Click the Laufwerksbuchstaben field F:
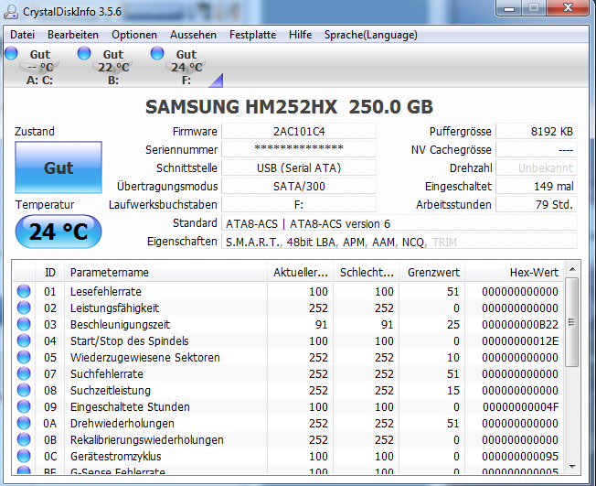 tap(299, 204)
